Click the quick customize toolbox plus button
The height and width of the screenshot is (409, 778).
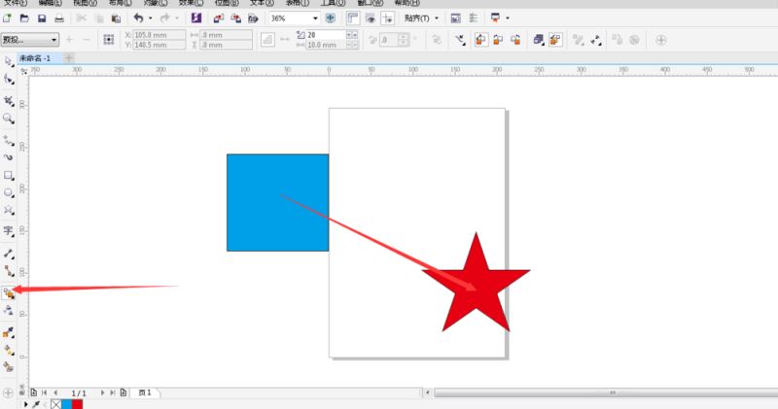click(x=8, y=393)
